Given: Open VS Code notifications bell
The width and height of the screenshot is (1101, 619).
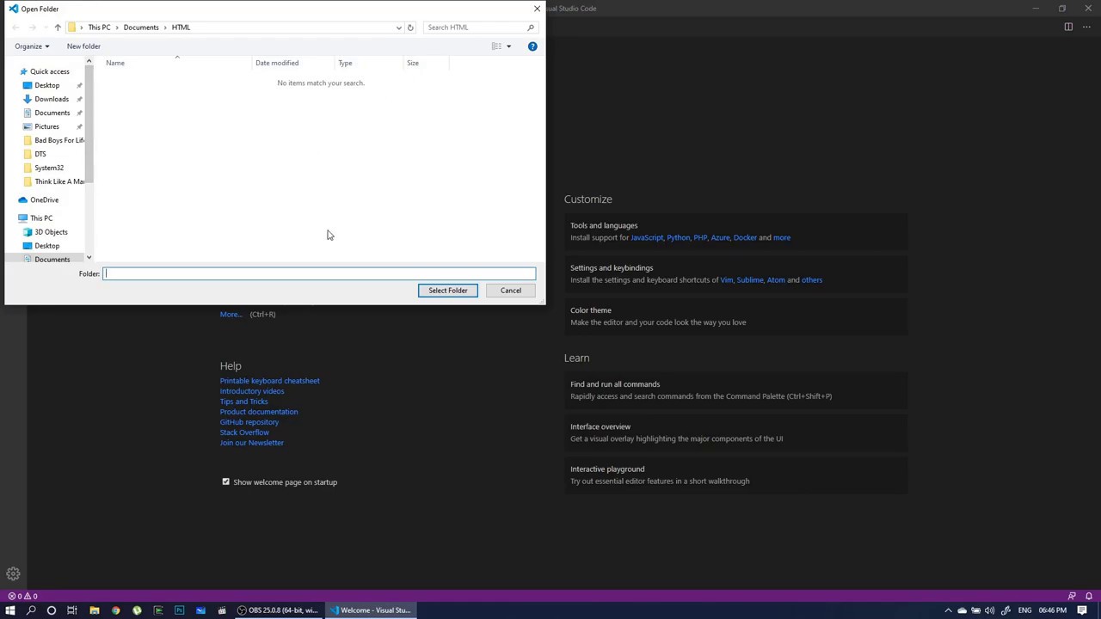Looking at the screenshot, I should coord(1088,596).
